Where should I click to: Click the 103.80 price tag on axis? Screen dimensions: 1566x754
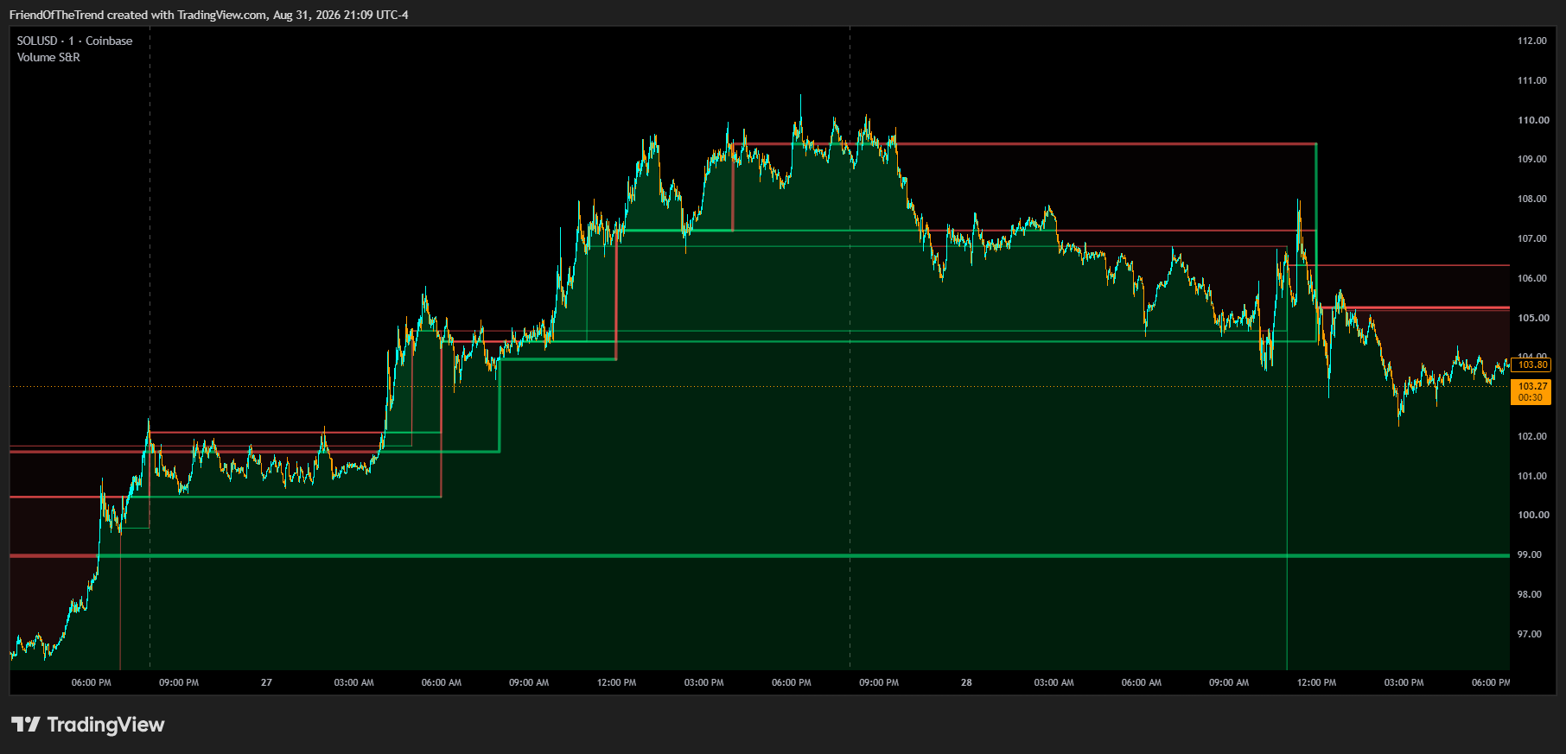1532,364
